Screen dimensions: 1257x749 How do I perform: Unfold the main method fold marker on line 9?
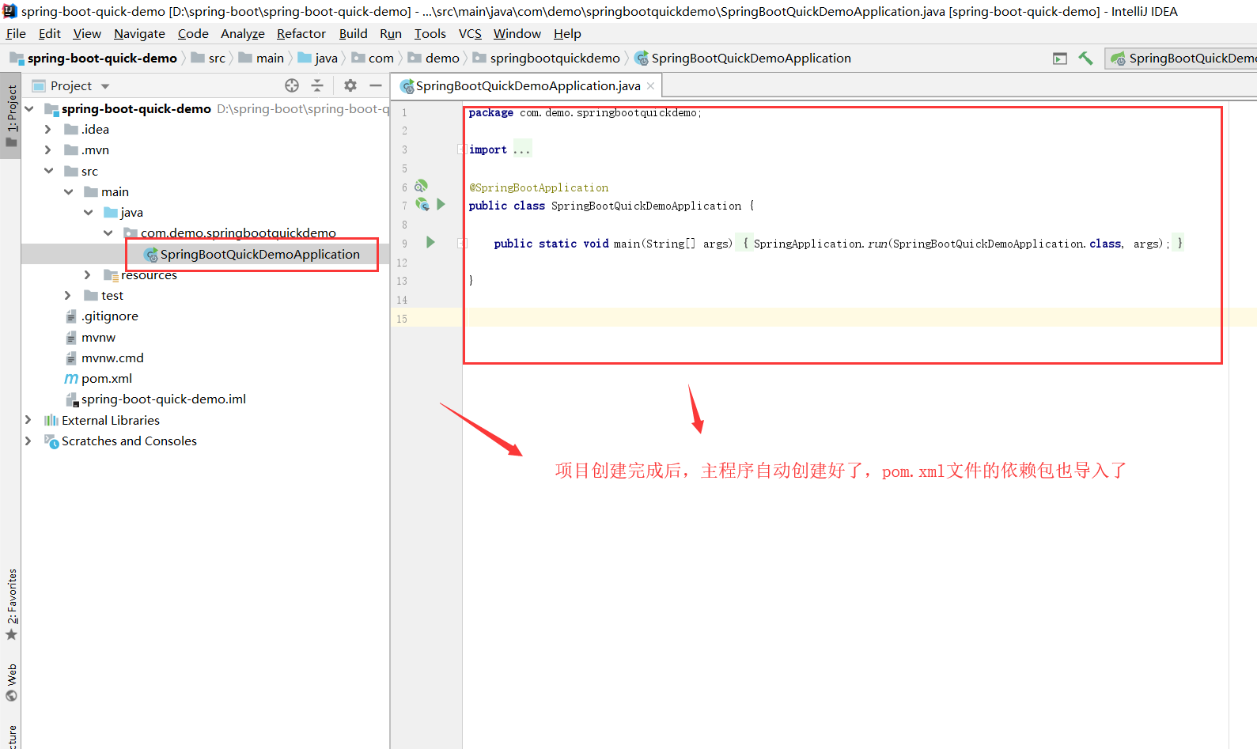point(462,244)
